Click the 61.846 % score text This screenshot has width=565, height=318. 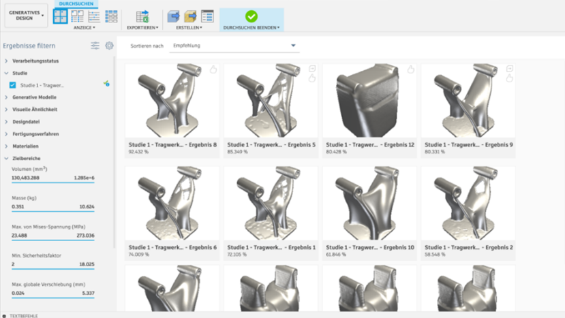336,255
